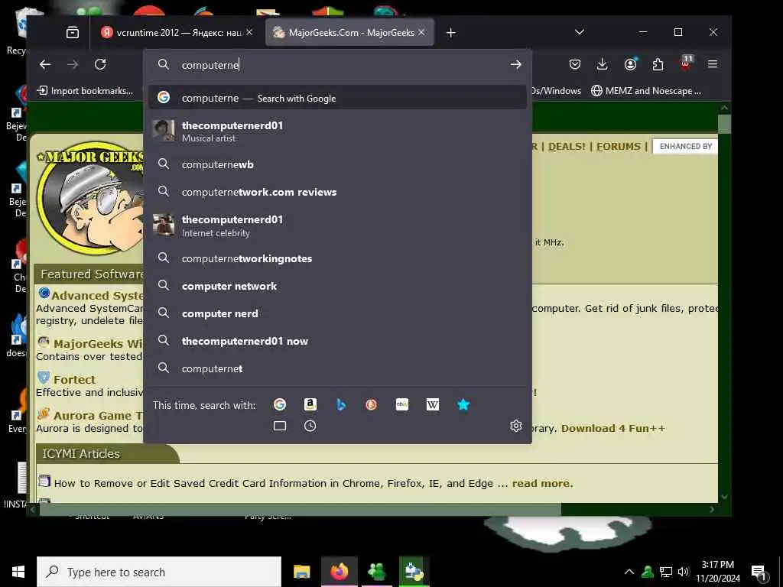783x587 pixels.
Task: Click the Firefox View icon beside the tabs
Action: pos(73,32)
